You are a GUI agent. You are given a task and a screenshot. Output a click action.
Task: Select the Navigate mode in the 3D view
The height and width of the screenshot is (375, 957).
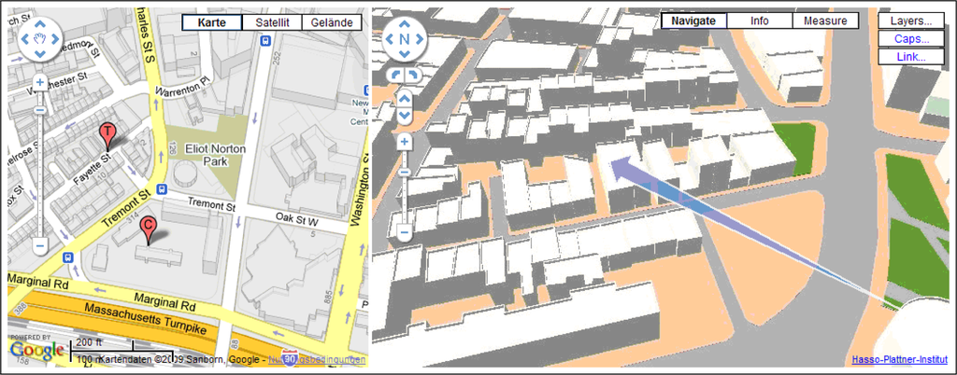tap(693, 21)
